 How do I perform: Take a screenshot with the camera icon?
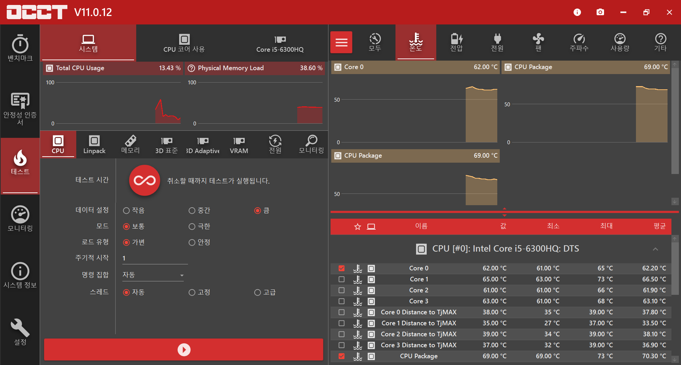(x=600, y=12)
